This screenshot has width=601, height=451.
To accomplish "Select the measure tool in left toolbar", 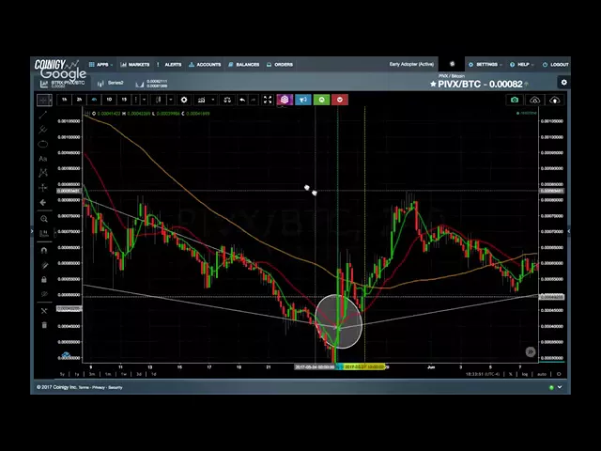I will tap(44, 233).
